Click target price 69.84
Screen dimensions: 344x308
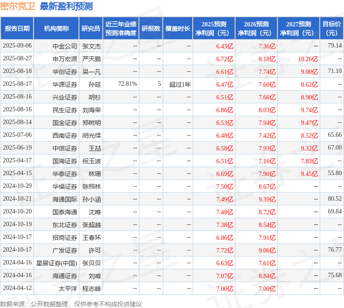pos(335,211)
